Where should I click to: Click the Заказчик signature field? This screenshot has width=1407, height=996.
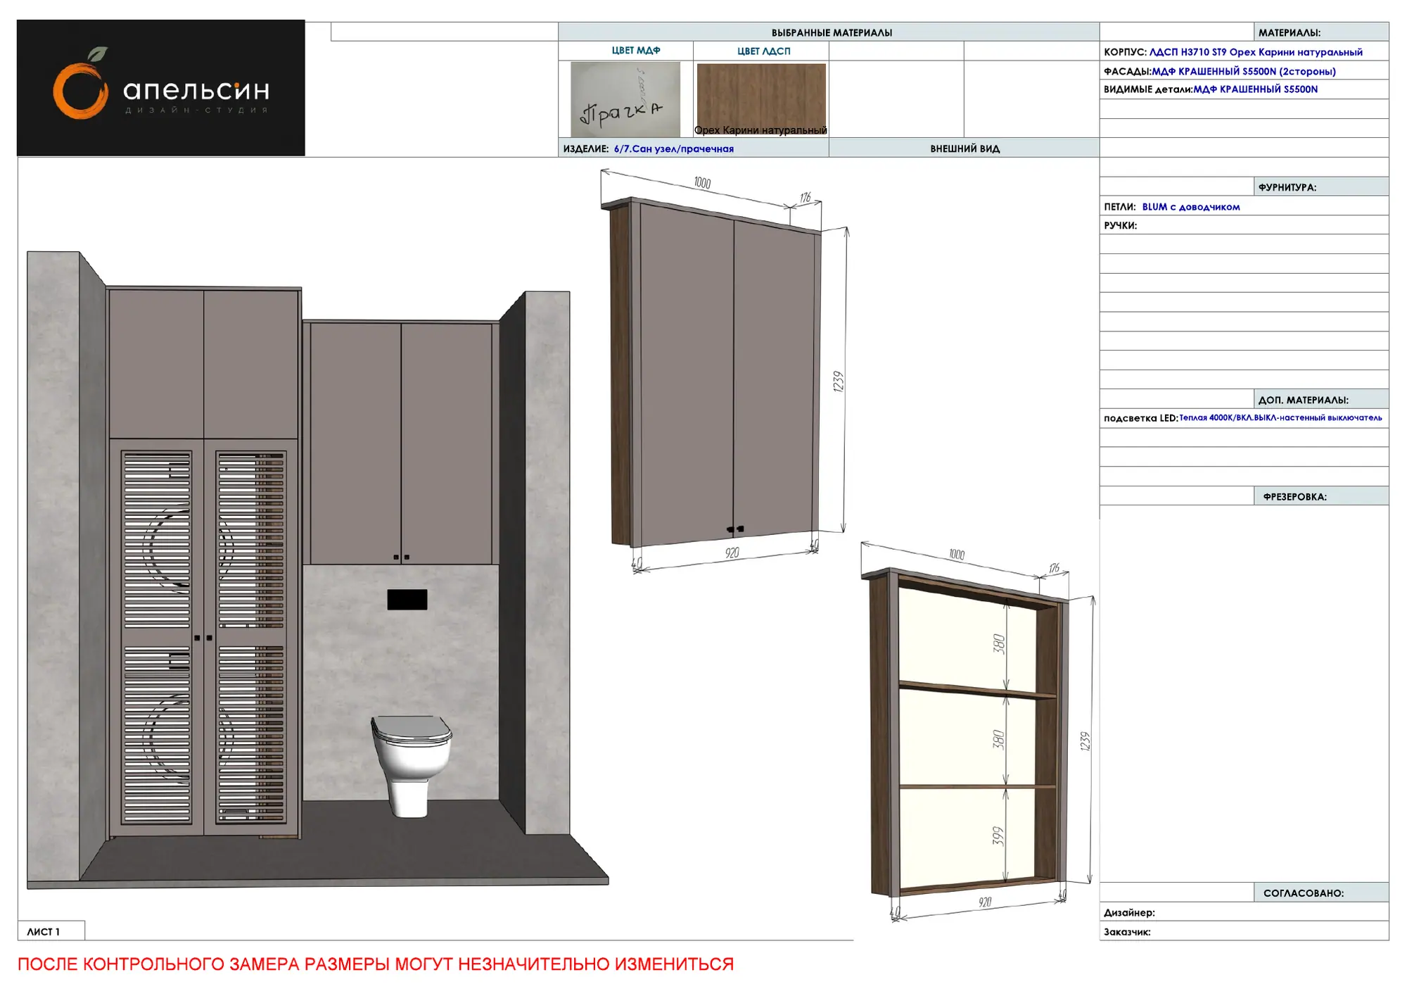(1244, 931)
